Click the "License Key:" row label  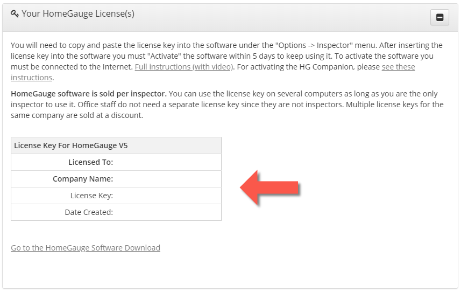[91, 196]
